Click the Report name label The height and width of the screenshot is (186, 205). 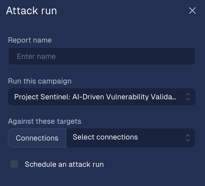30,40
